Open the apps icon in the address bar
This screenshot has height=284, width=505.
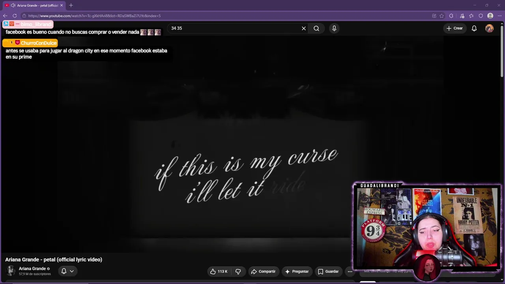coord(434,16)
